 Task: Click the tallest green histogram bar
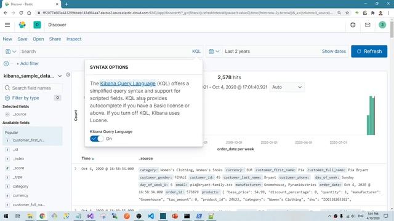coord(371,115)
